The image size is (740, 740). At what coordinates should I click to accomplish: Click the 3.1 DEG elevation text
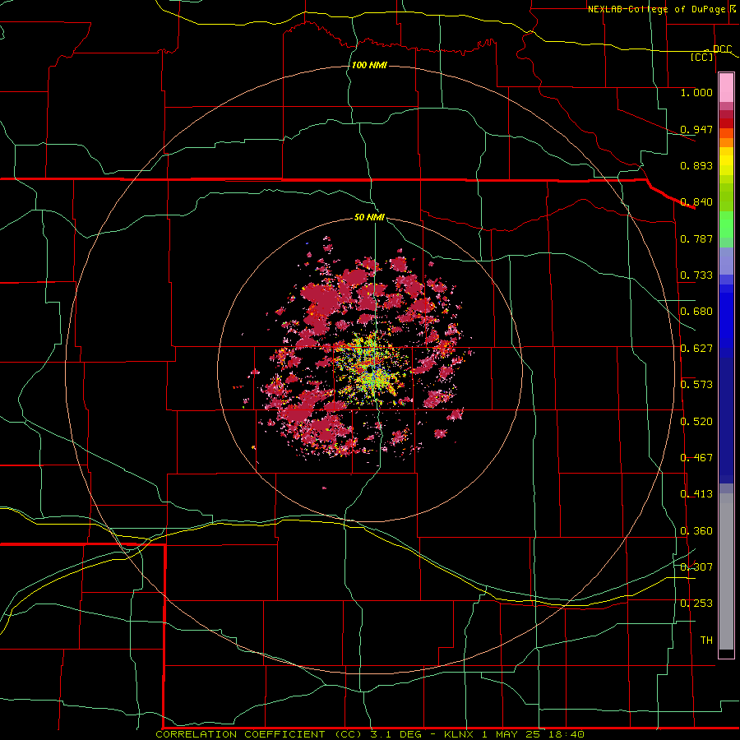point(395,734)
